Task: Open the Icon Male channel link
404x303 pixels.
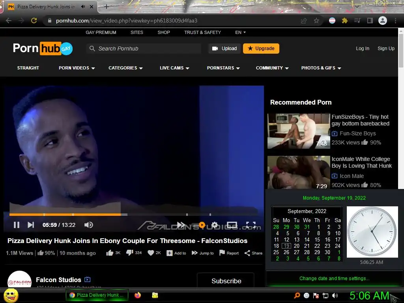Action: pos(352,176)
